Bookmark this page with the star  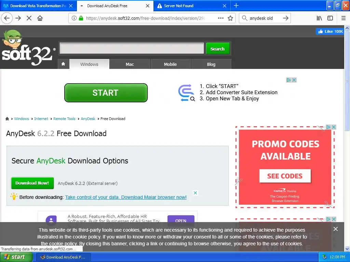[x=230, y=18]
